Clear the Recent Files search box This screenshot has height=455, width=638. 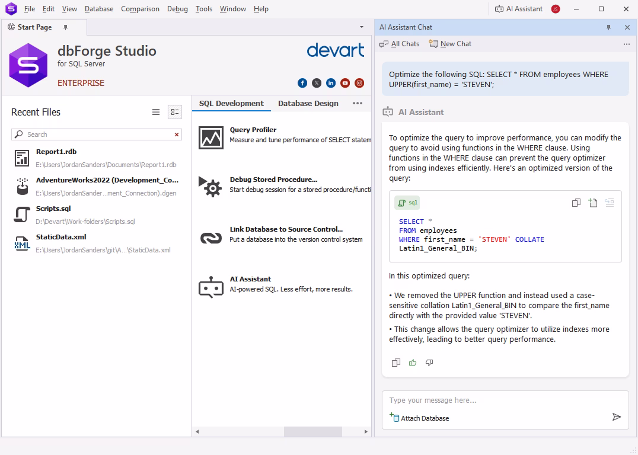[177, 134]
